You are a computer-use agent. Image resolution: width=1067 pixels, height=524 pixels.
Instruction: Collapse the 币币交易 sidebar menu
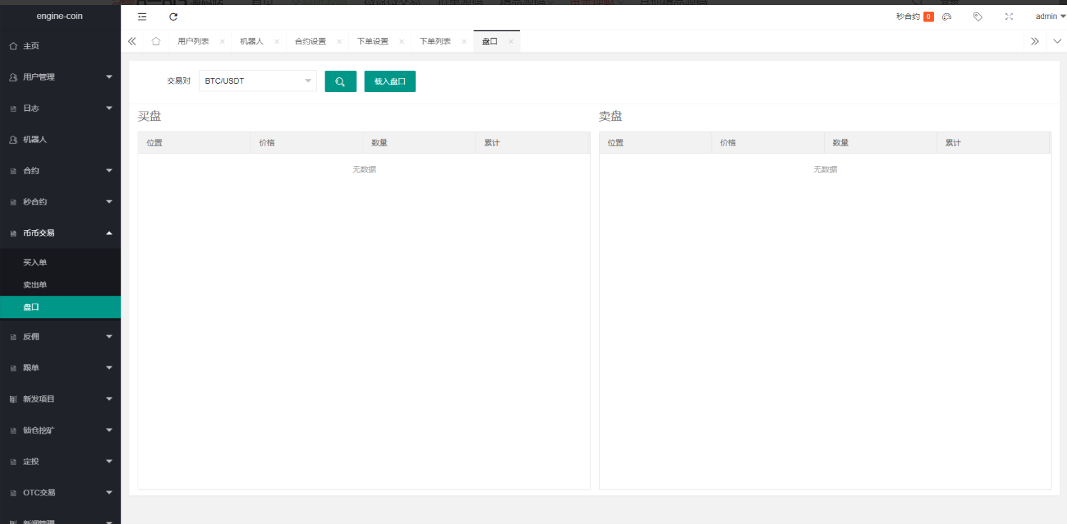click(60, 233)
